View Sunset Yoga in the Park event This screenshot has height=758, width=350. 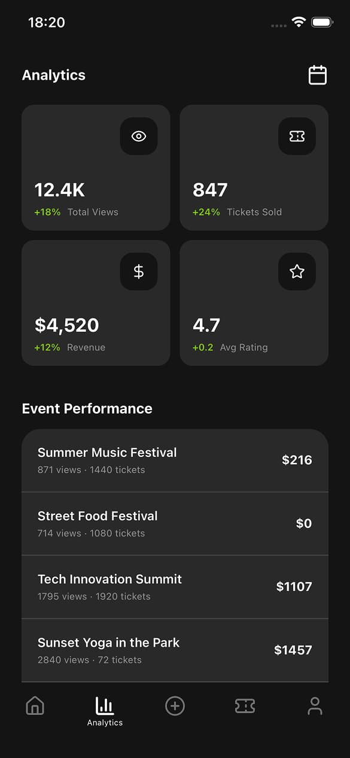click(x=175, y=650)
